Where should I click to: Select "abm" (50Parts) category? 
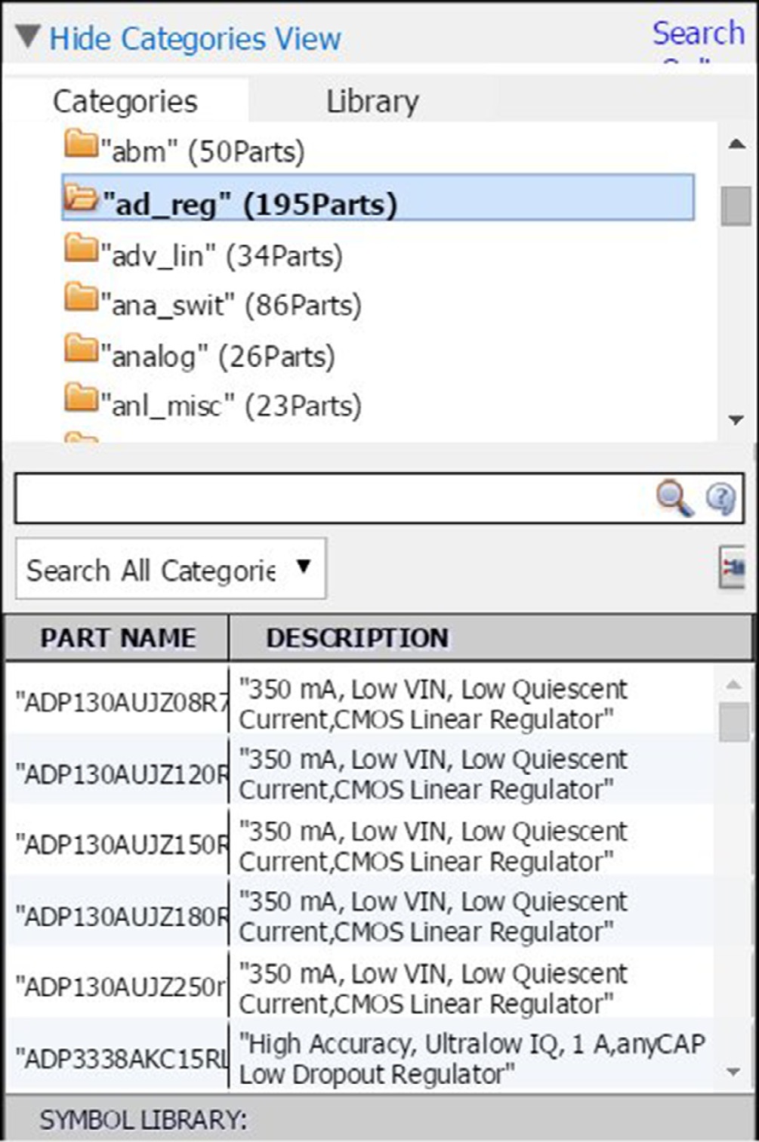[203, 151]
